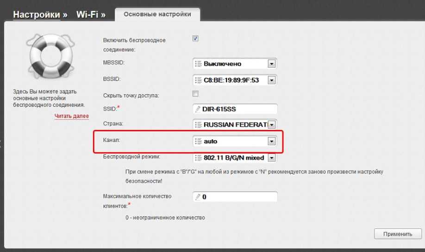Click the list icon beside 802.11 B/G/N mixed
The image size is (425, 252).
pyautogui.click(x=199, y=158)
